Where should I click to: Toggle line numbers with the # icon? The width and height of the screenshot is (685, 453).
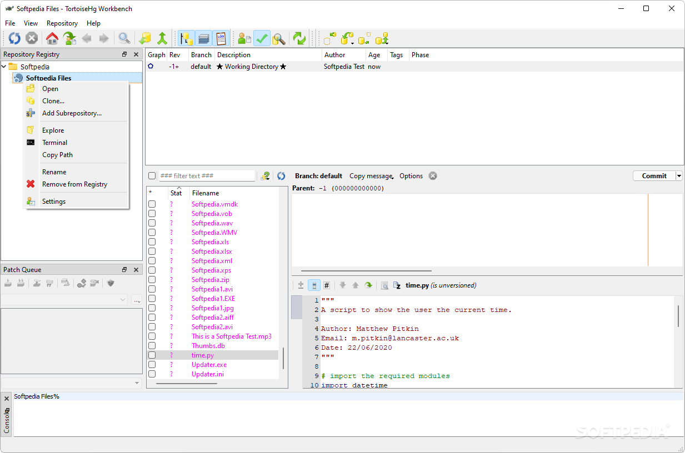327,285
